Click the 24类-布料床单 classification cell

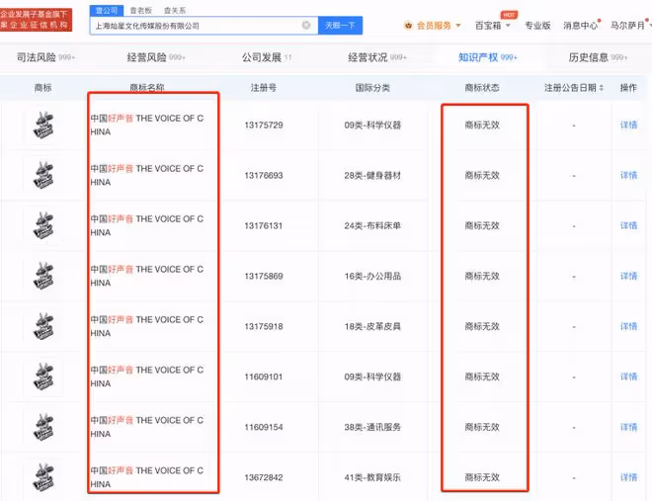(372, 225)
